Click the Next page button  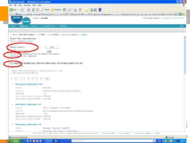click(x=47, y=79)
